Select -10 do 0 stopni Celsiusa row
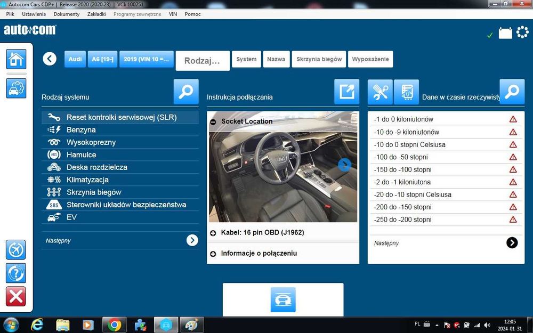This screenshot has width=533, height=333. tap(446, 145)
